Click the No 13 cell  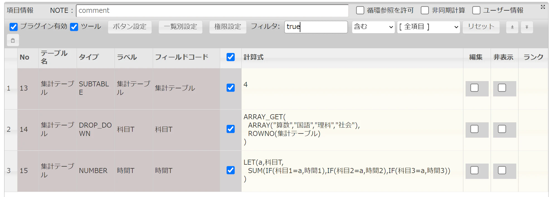point(28,89)
